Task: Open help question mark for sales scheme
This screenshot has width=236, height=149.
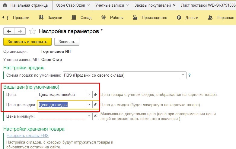Action: click(x=190, y=75)
